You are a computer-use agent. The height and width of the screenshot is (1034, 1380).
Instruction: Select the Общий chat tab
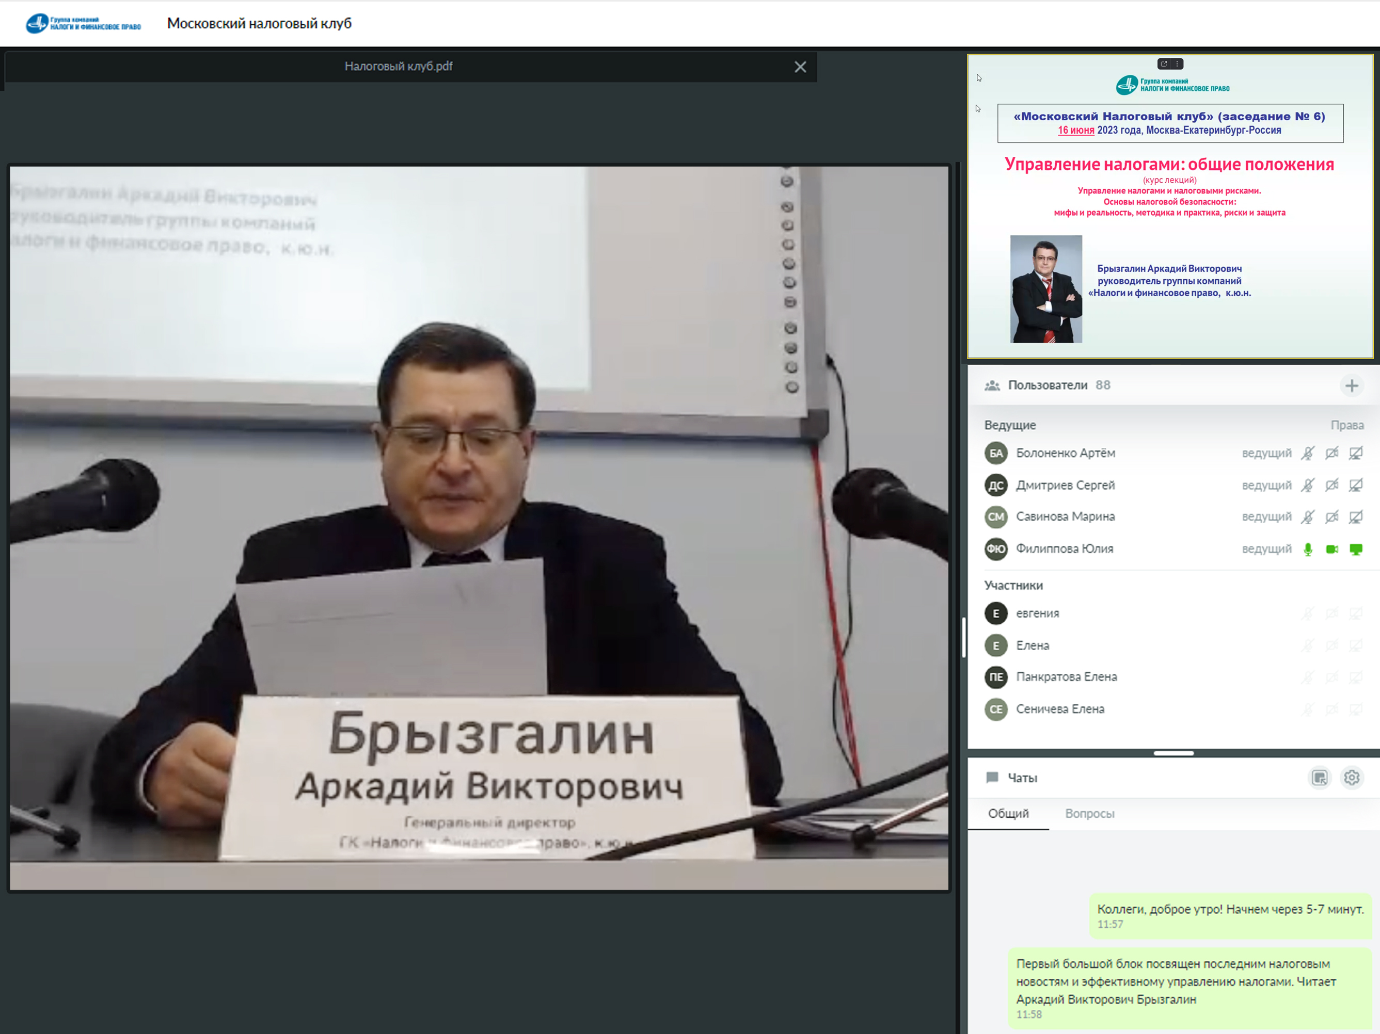[x=1008, y=813]
